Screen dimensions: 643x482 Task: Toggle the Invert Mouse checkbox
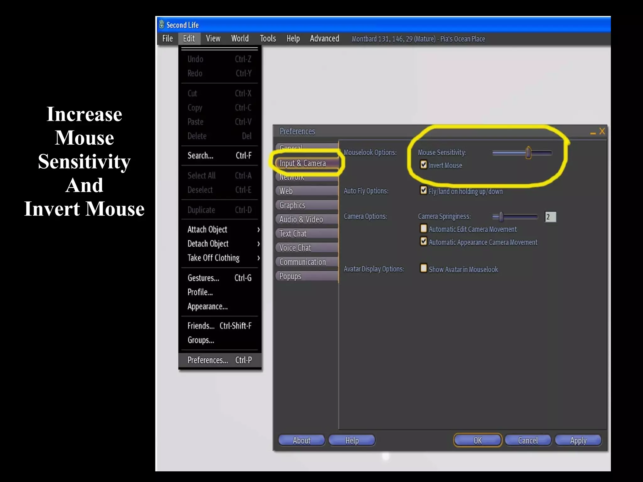pos(424,164)
